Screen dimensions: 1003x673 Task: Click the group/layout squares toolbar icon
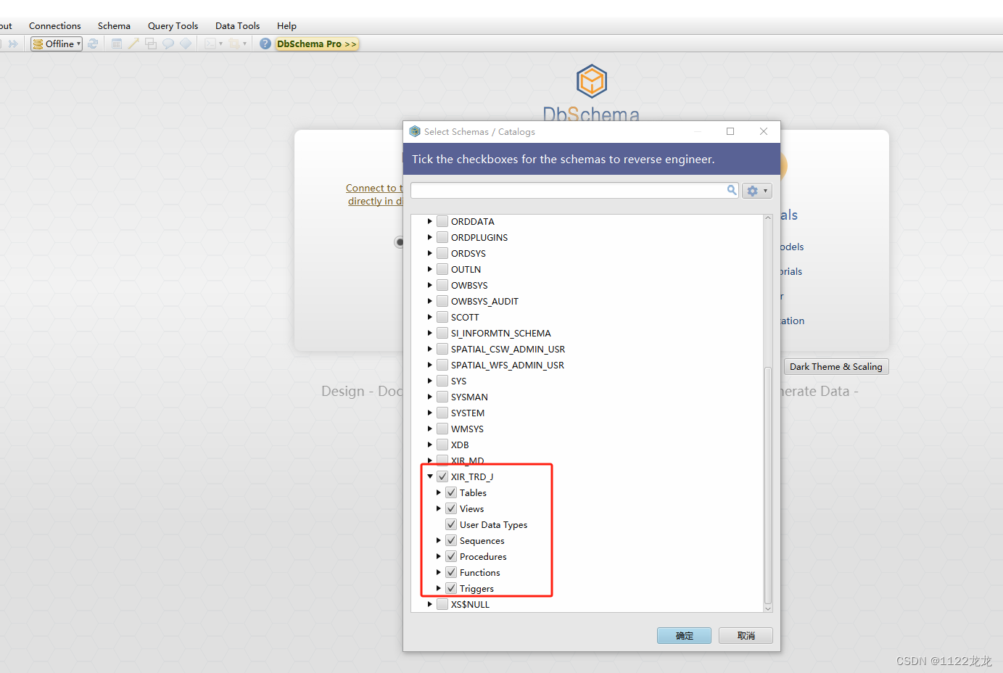click(151, 44)
